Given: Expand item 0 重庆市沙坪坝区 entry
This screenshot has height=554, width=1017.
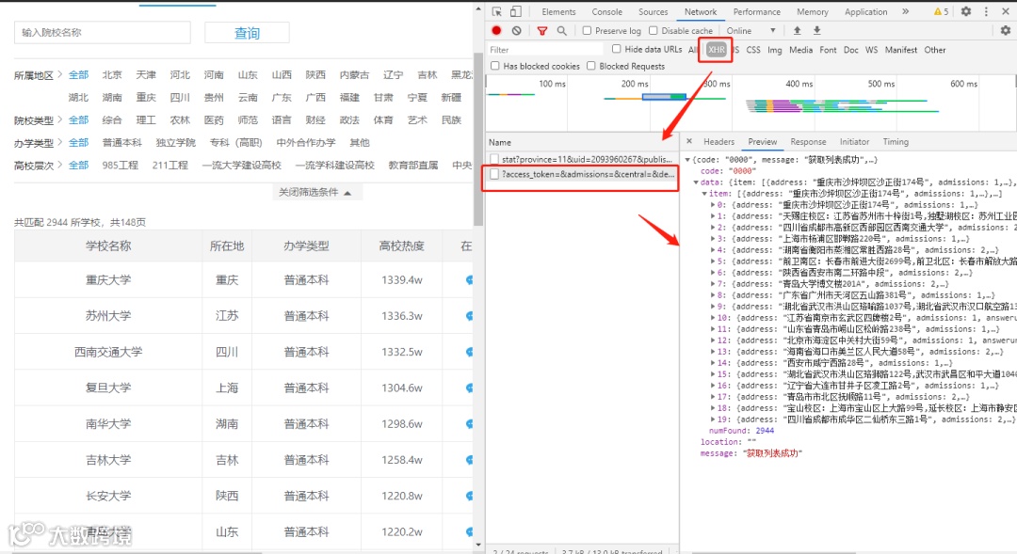Looking at the screenshot, I should pyautogui.click(x=713, y=205).
